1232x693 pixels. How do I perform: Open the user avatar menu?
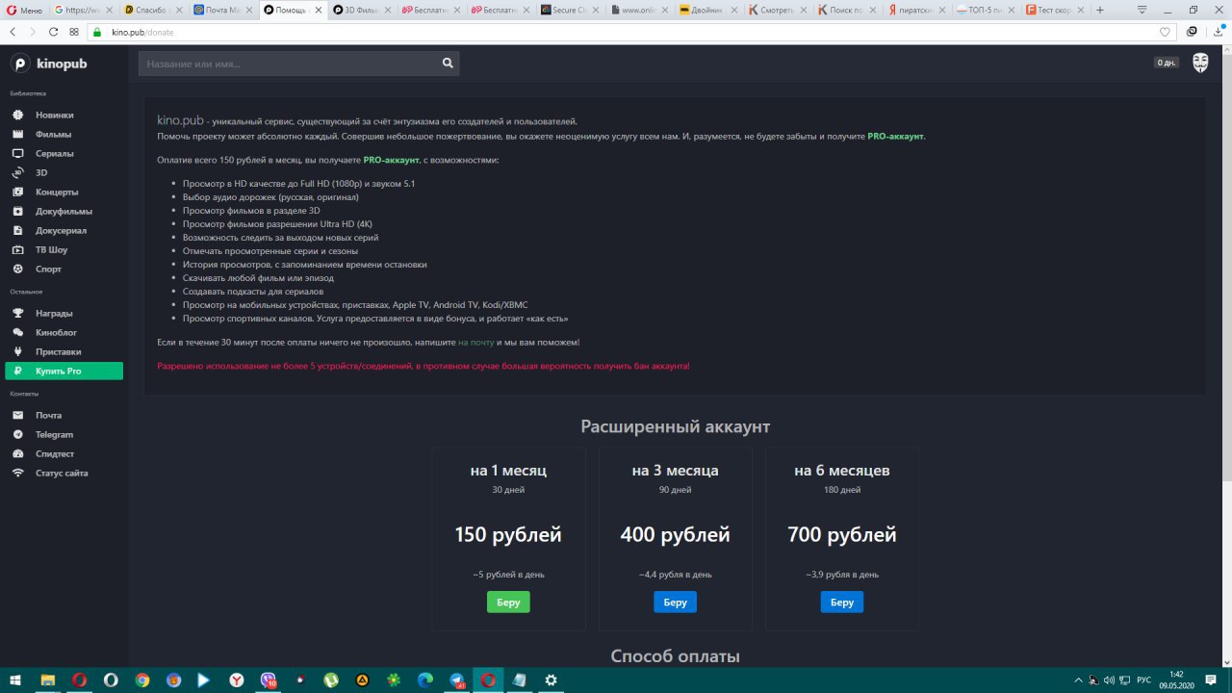[1200, 63]
